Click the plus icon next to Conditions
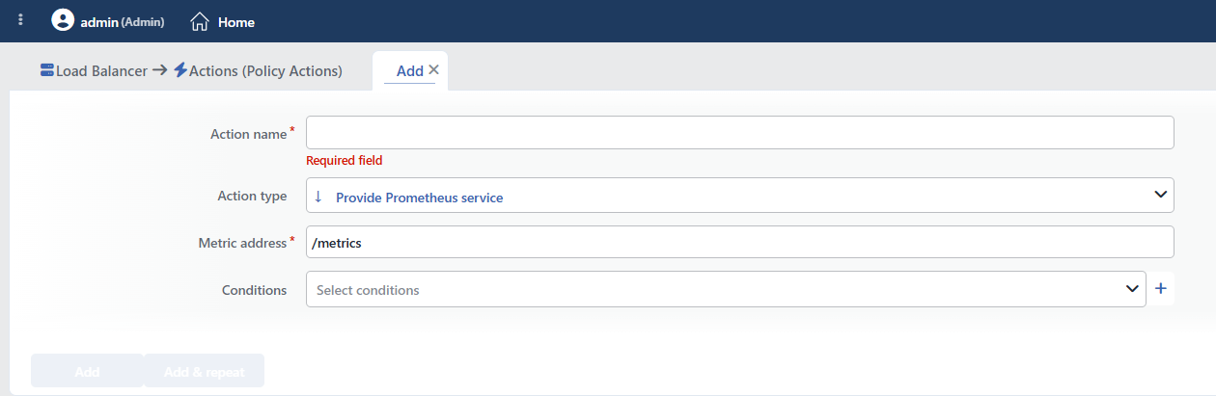The height and width of the screenshot is (396, 1216). pos(1161,288)
